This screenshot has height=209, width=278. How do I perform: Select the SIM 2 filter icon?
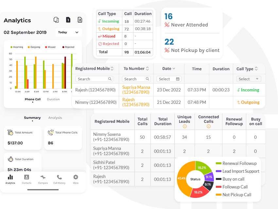[80, 20]
